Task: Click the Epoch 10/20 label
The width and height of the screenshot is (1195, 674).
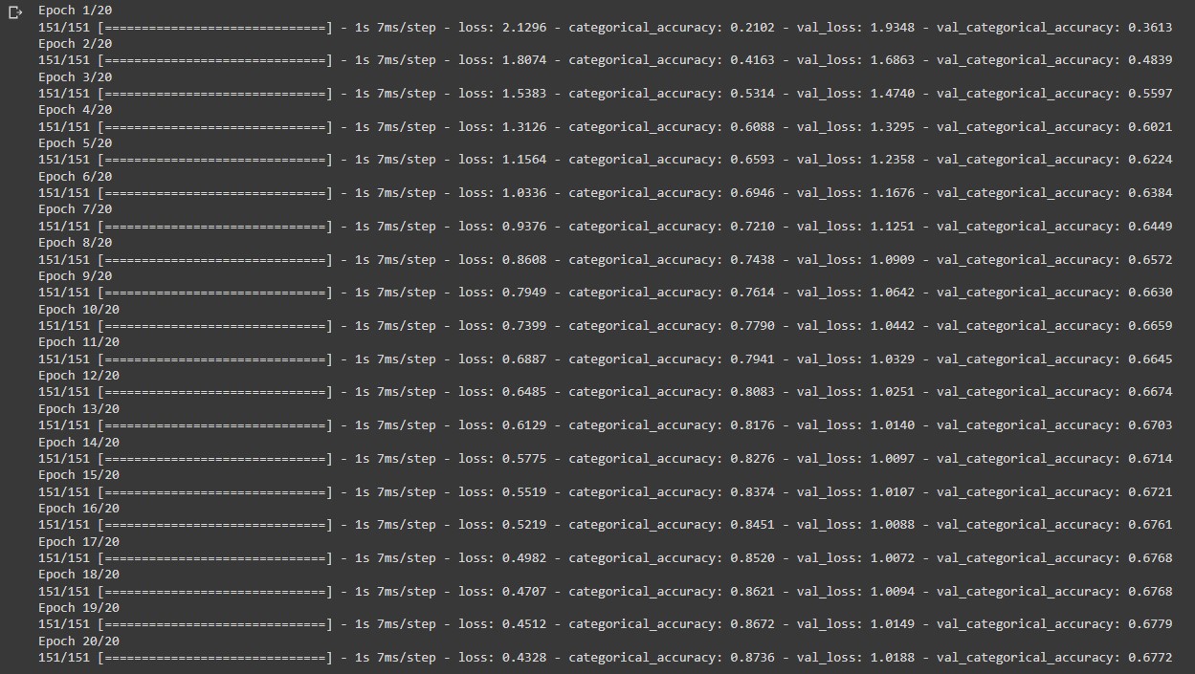Action: [x=78, y=309]
